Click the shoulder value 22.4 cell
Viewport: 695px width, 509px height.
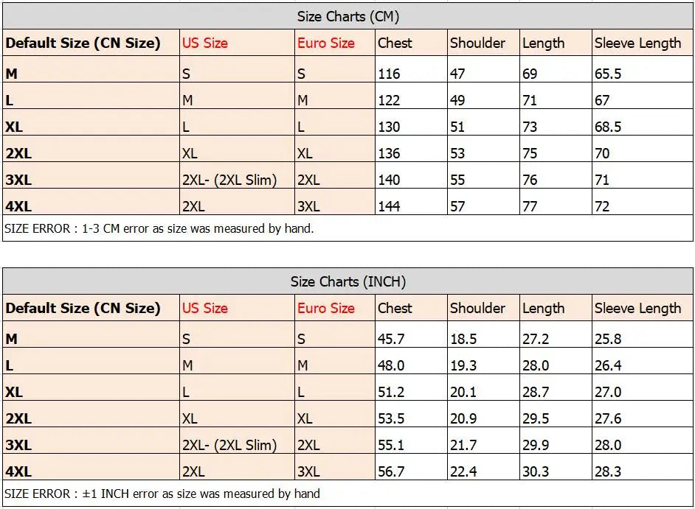coord(463,471)
